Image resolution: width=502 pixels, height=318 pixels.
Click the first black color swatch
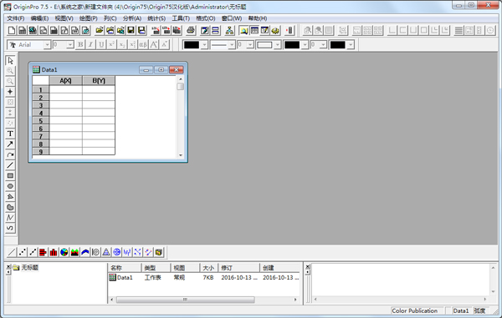[x=192, y=45]
